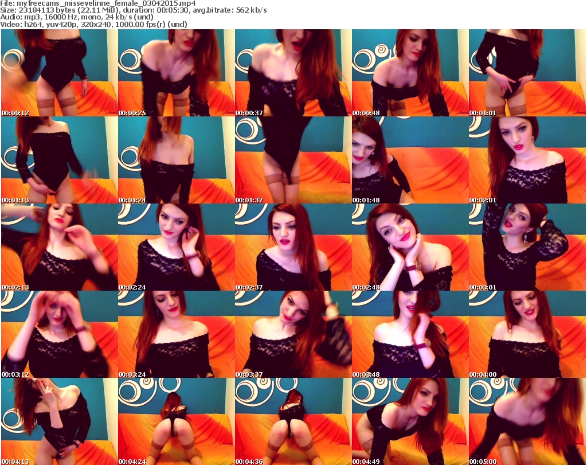Viewport: 587px width, 465px height.
Task: Select the thumbnail stamped 00:02:01
Action: [527, 160]
